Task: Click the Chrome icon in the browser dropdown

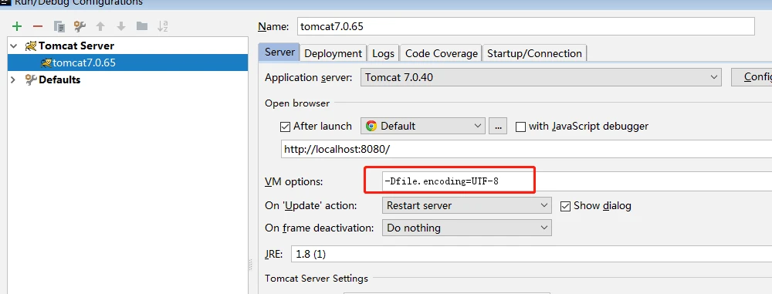Action: tap(371, 126)
